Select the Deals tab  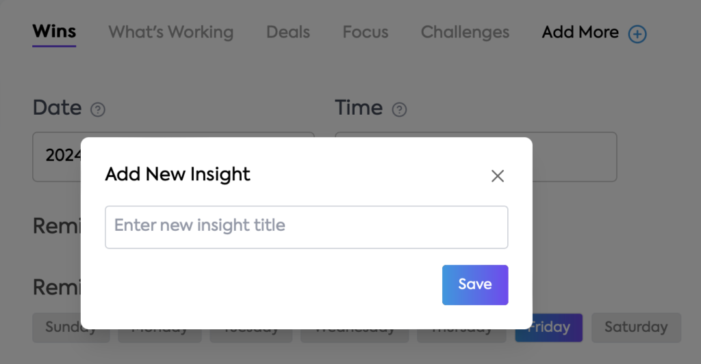click(288, 32)
